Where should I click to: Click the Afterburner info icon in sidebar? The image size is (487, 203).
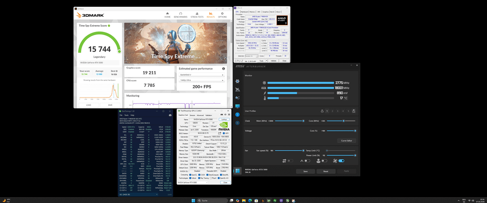tap(238, 115)
